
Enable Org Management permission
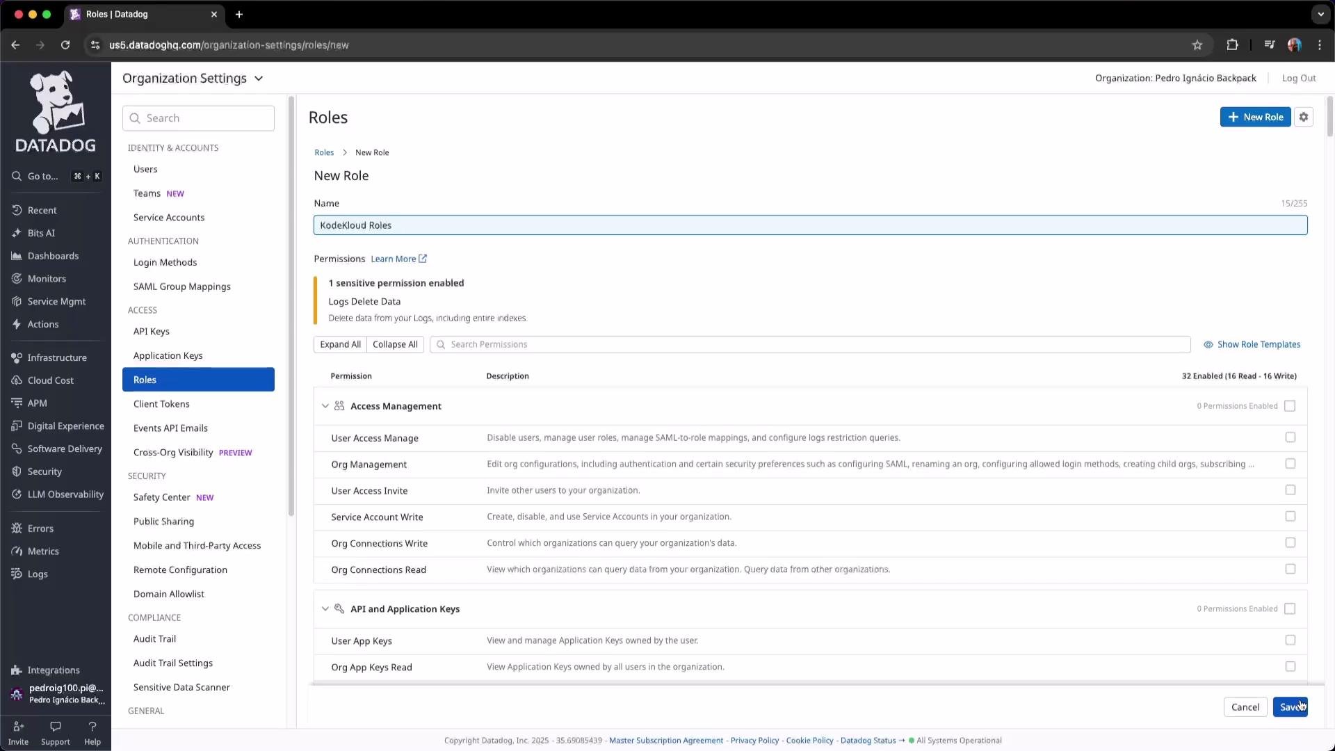point(1290,464)
